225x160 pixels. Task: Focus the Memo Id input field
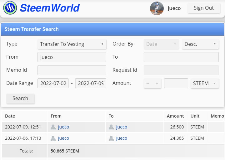(x=72, y=70)
